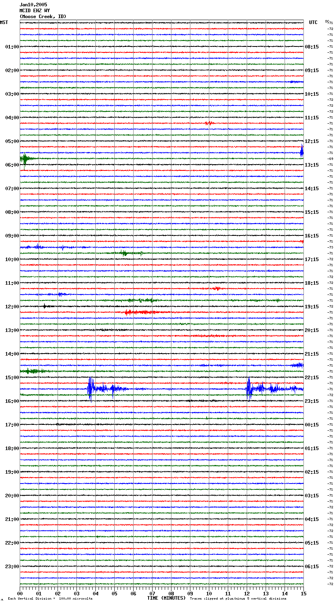The width and height of the screenshot is (335, 604).
Task: Select the 10:15 UTC time label
Action: 312,94
